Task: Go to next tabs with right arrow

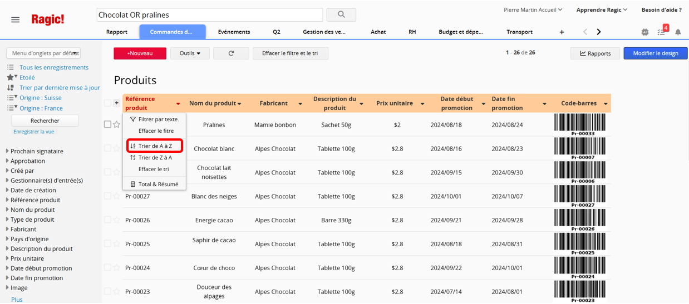Action: point(599,32)
